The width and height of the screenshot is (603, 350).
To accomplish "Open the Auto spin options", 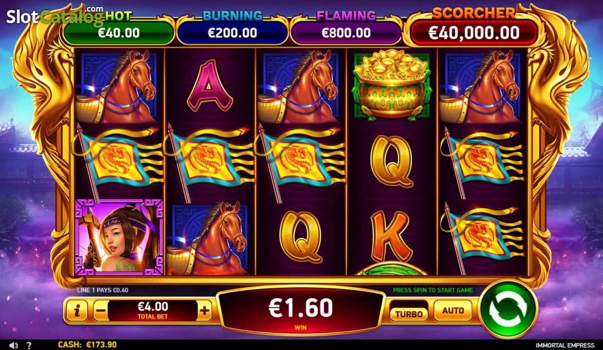I will [453, 311].
